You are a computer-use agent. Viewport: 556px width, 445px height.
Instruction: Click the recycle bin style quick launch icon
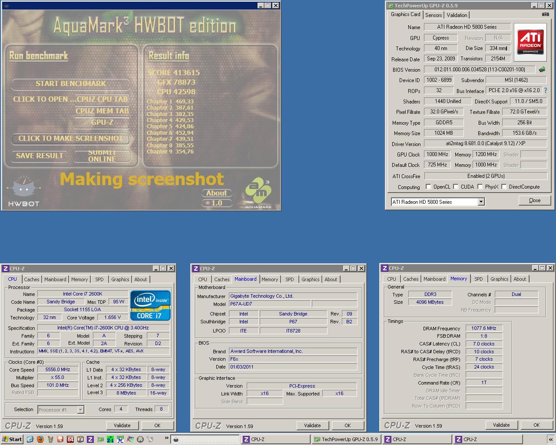click(x=50, y=439)
